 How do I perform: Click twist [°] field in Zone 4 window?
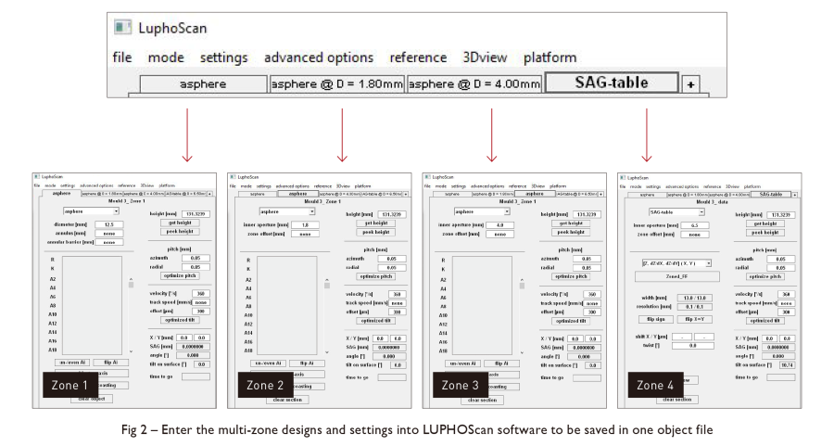[692, 346]
